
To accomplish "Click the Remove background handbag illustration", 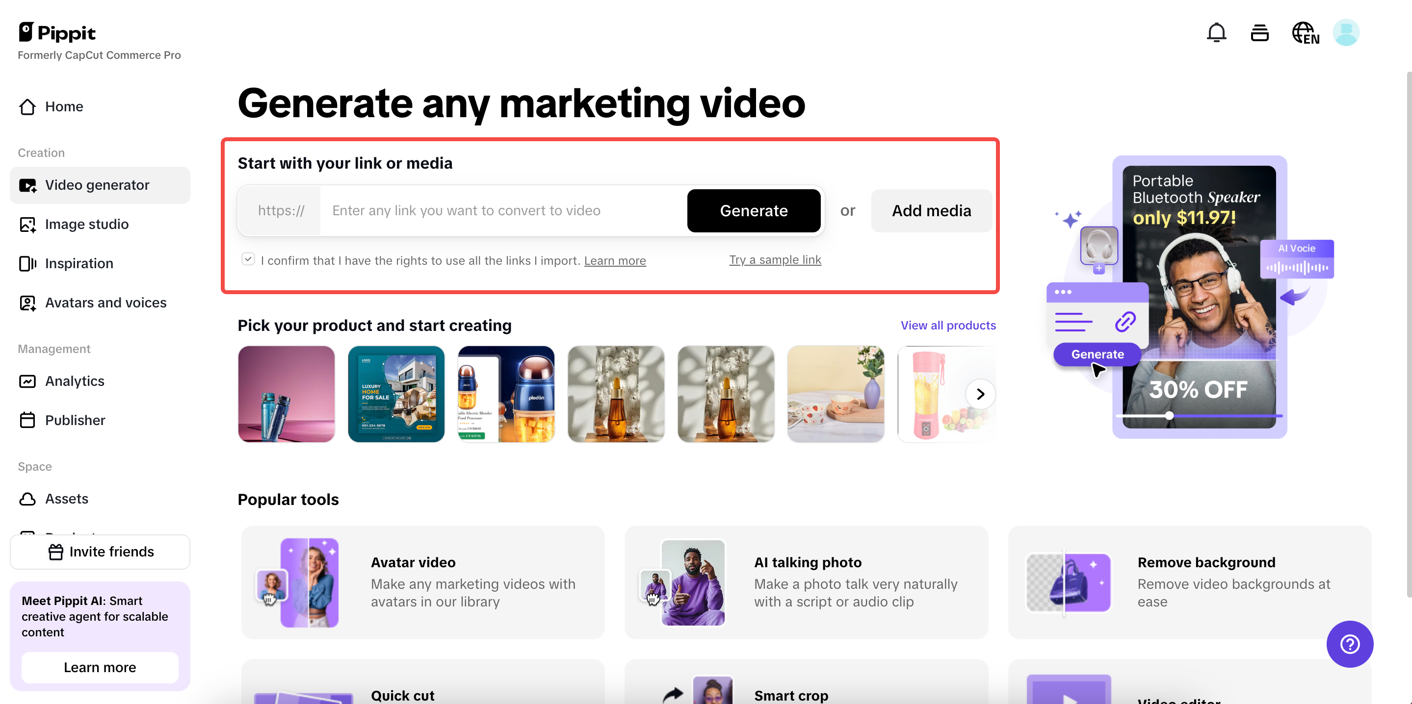I will (1068, 582).
